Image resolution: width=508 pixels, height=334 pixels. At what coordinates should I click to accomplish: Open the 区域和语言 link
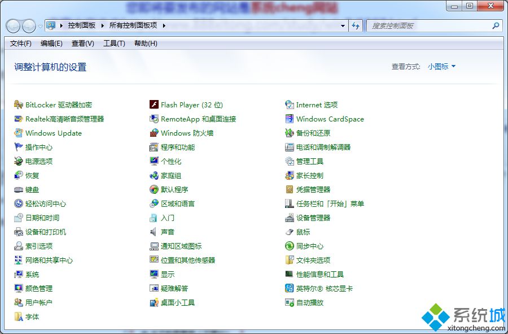coord(178,203)
